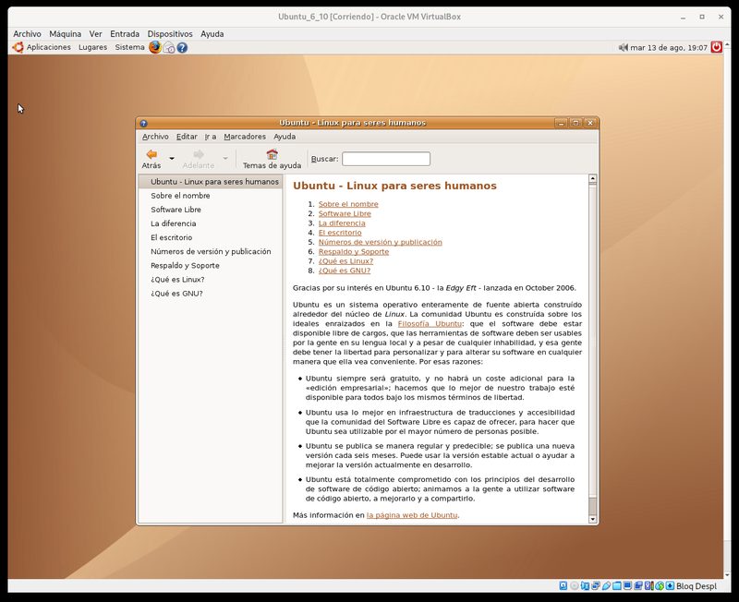Screen dimensions: 739x602
Task: Click the panel clock mar 13 de ago
Action: (x=669, y=47)
